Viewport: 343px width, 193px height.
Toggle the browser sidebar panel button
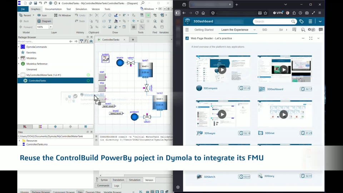[x=178, y=13]
